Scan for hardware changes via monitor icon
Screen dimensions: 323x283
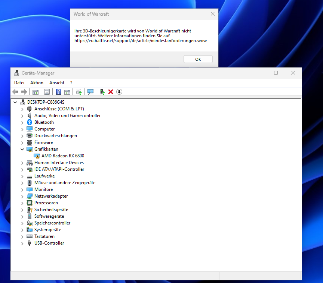point(90,92)
